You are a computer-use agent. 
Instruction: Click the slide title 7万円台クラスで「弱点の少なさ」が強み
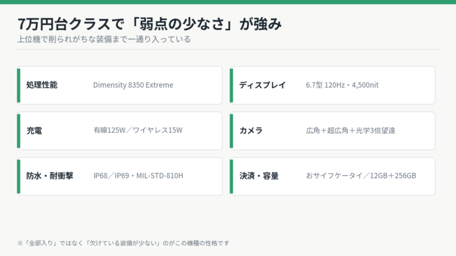149,24
